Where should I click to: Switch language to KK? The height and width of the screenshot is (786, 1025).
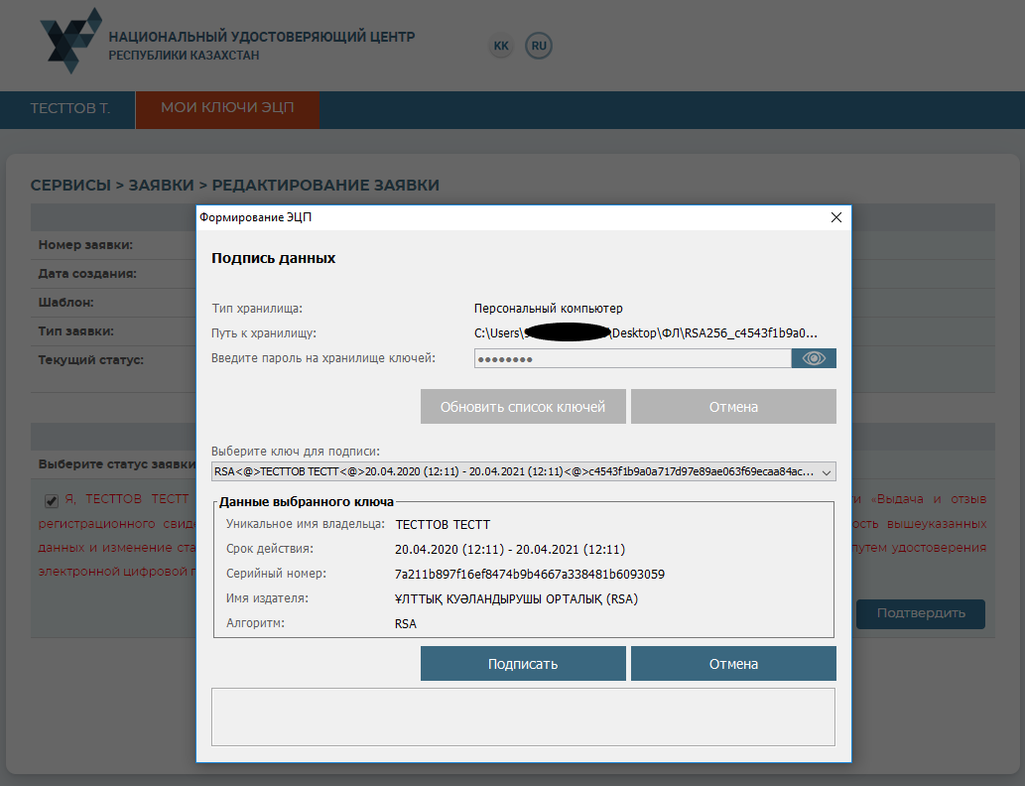point(501,46)
